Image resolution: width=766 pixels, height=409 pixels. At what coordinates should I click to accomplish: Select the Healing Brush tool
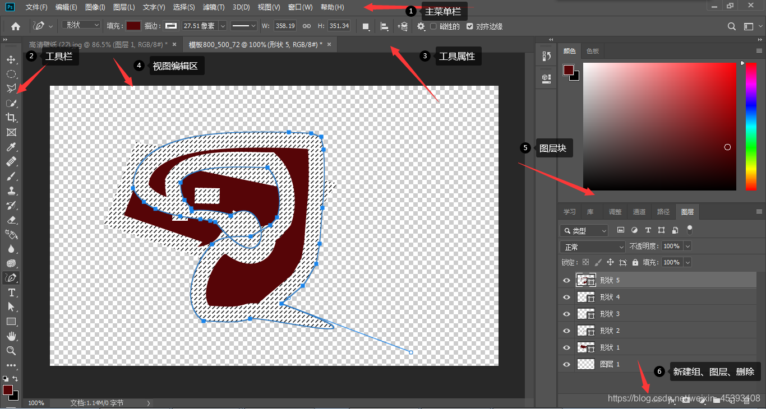coord(11,161)
